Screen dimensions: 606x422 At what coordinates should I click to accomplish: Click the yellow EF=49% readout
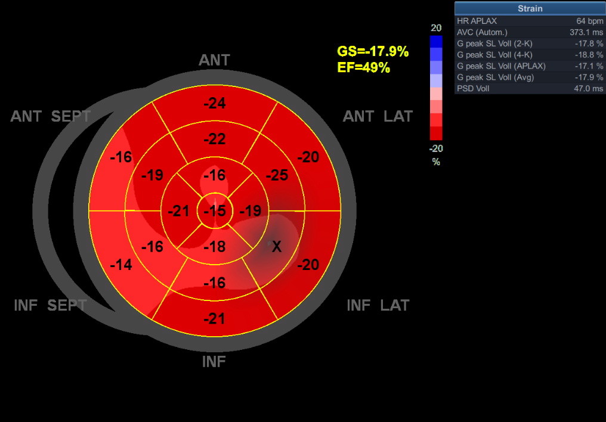[363, 67]
